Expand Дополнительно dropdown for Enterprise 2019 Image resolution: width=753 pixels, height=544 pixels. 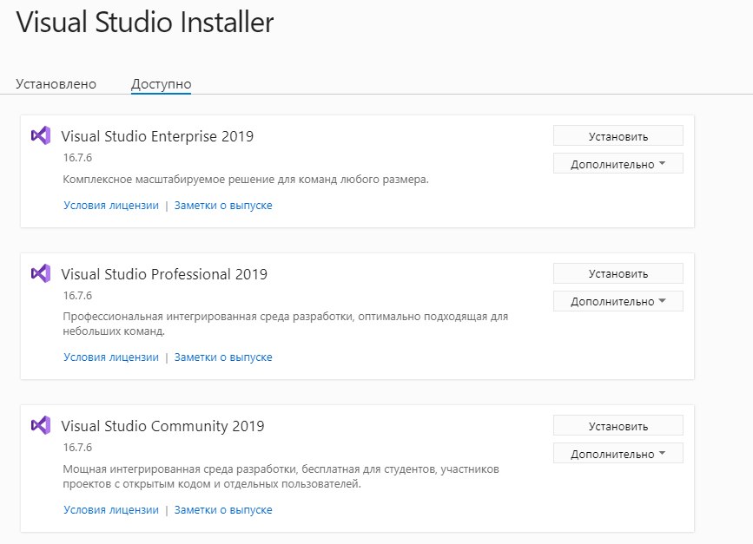(x=618, y=164)
